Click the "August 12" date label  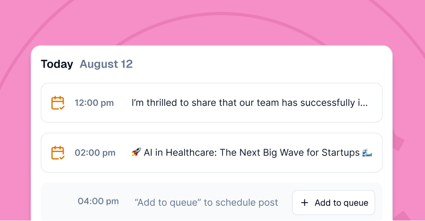click(x=106, y=64)
